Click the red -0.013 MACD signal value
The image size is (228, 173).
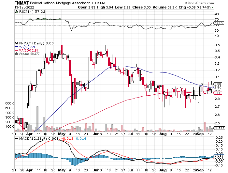pos(68,138)
